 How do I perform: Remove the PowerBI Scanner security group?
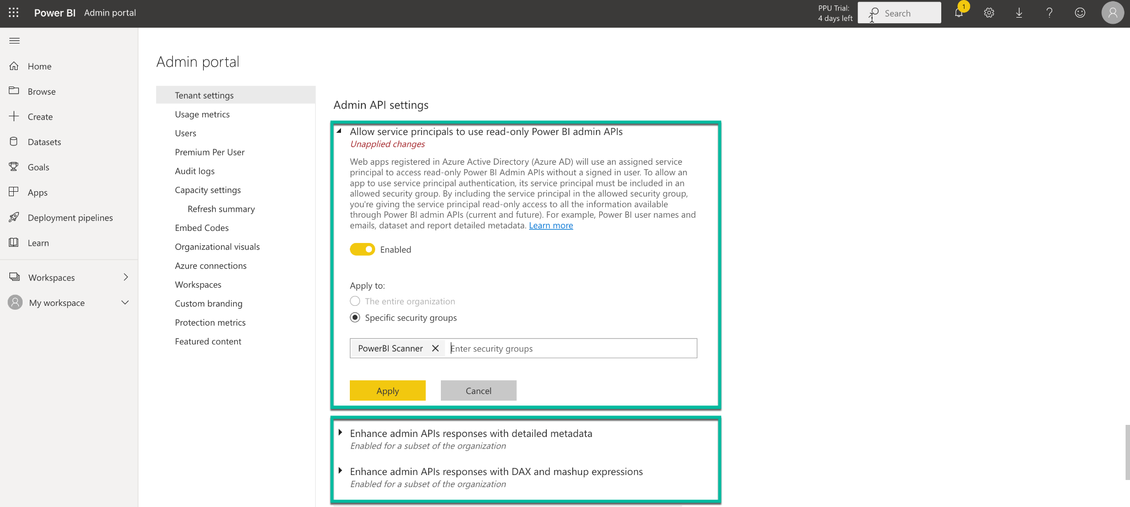point(435,348)
